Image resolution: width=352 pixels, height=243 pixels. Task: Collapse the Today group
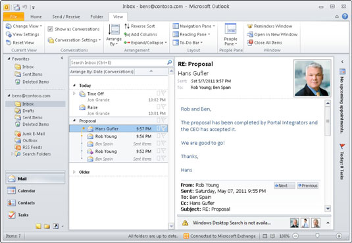(74, 86)
